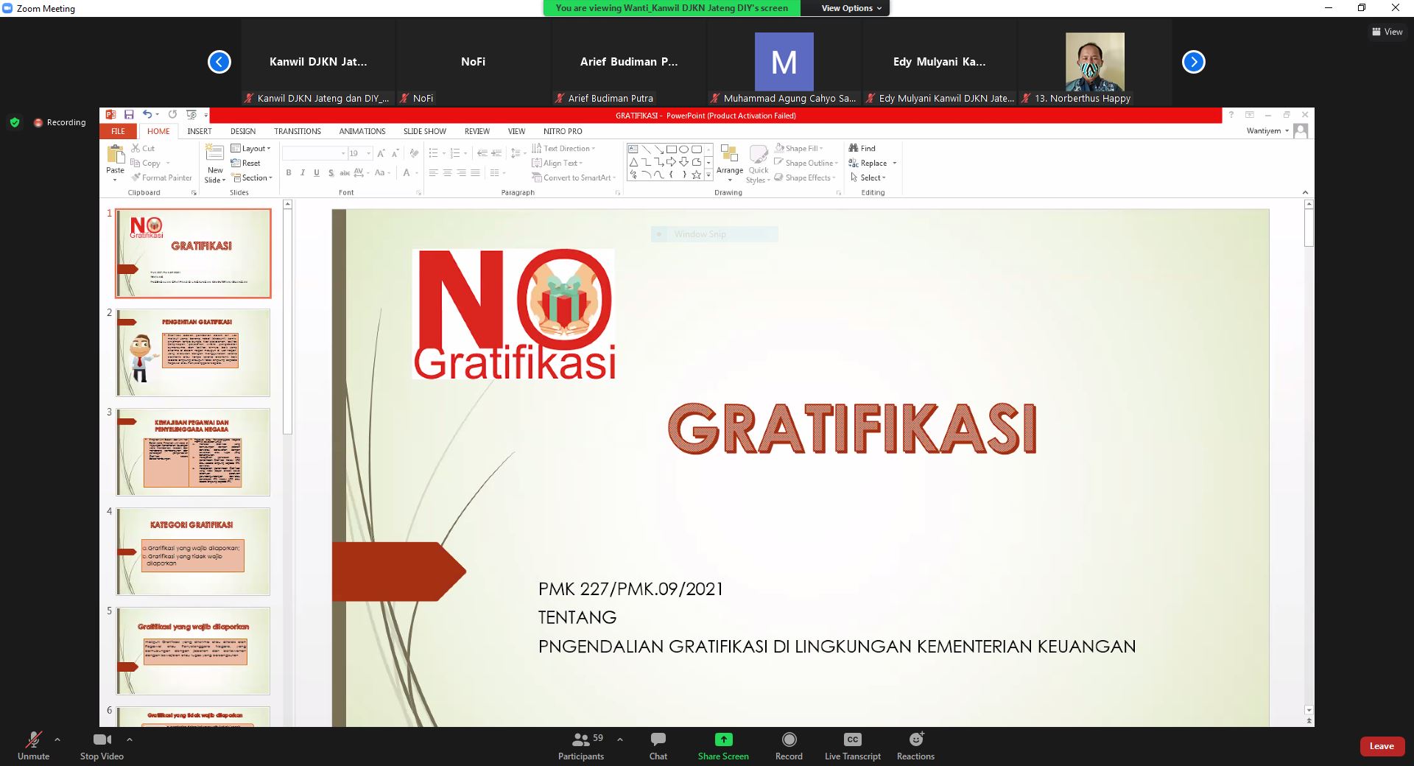Toggle Strikethrough formatting
This screenshot has width=1414, height=766.
point(345,172)
